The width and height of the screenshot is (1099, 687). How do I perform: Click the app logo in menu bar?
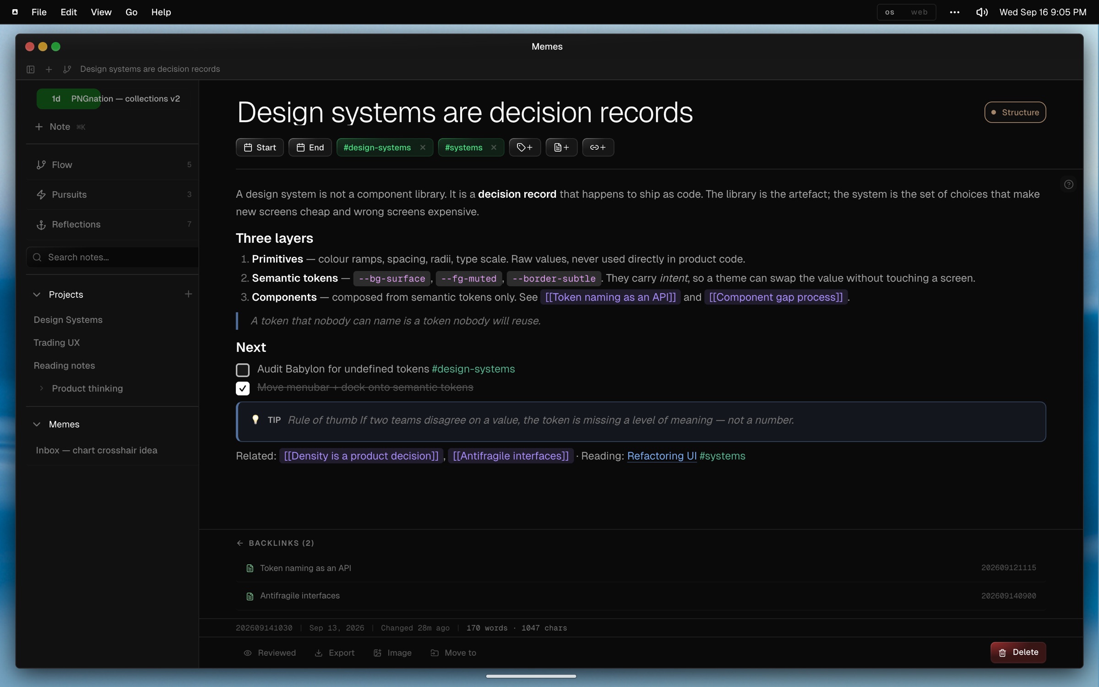15,12
